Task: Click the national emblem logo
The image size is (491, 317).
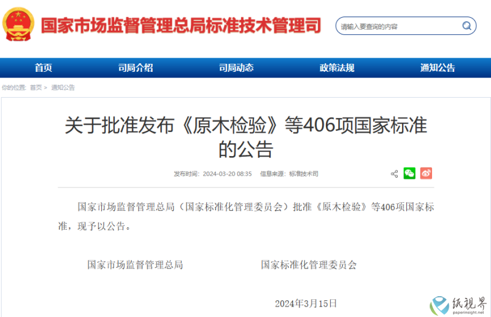Action: 18,25
